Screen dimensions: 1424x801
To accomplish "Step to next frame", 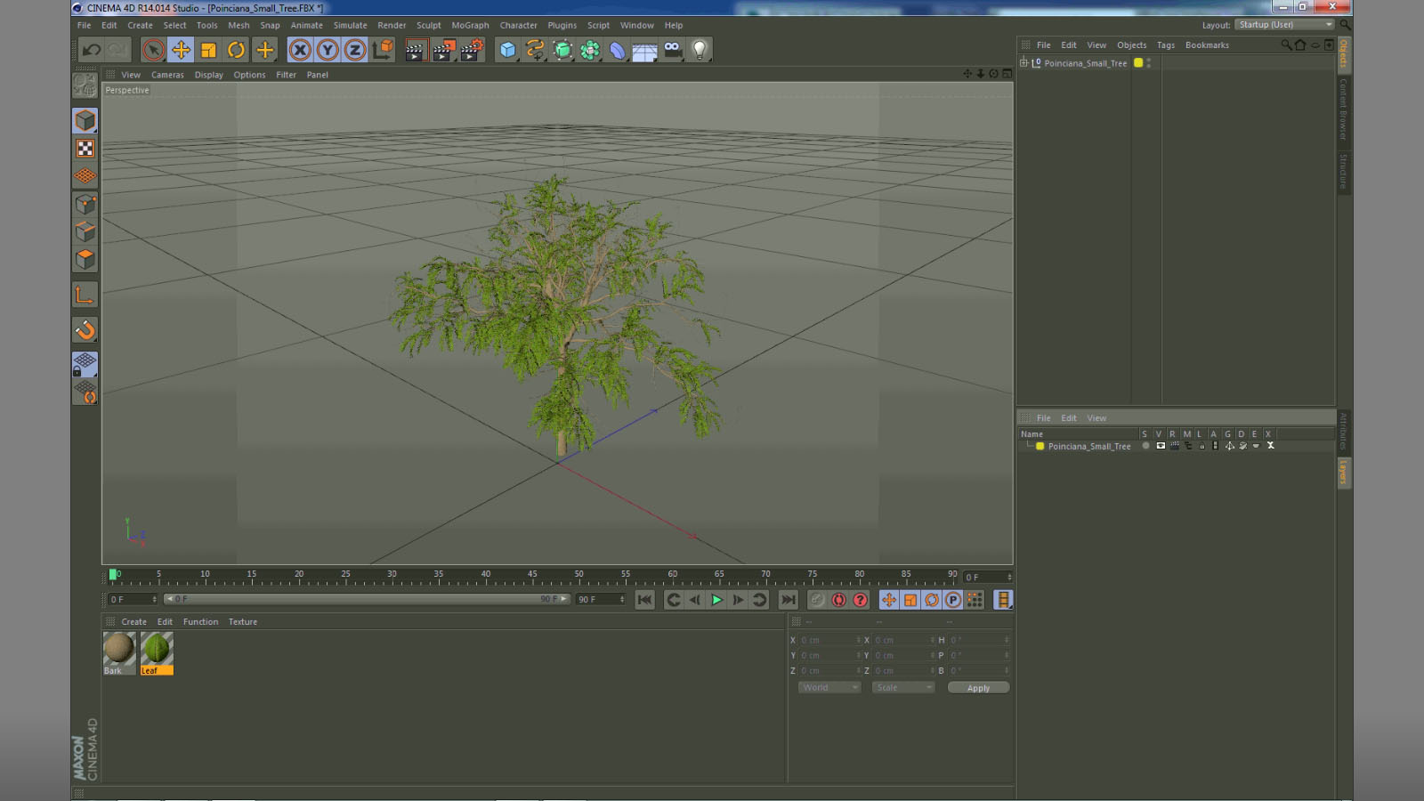I will pyautogui.click(x=738, y=600).
